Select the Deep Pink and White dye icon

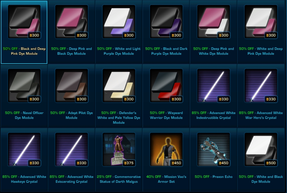pos(214,22)
